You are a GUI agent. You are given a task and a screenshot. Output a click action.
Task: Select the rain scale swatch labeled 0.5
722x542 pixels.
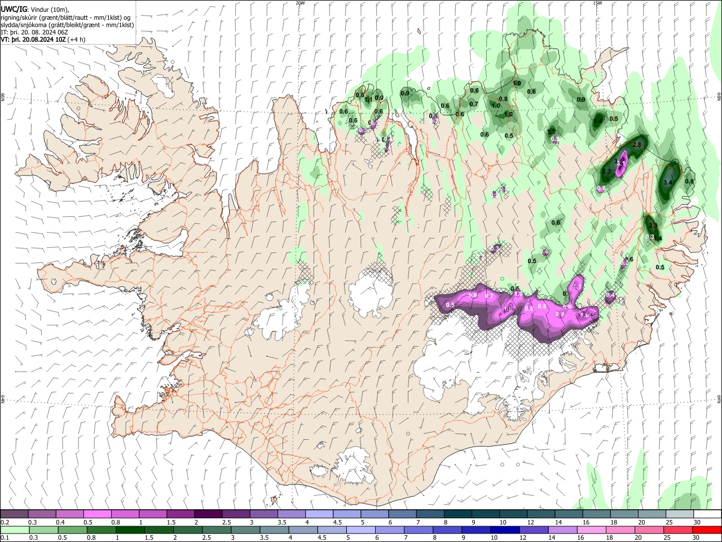pos(72,530)
